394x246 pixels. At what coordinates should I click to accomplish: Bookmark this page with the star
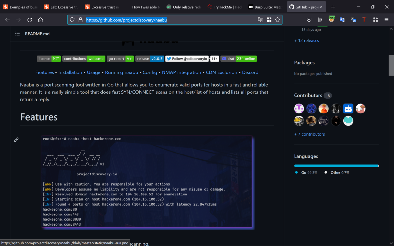point(278,20)
